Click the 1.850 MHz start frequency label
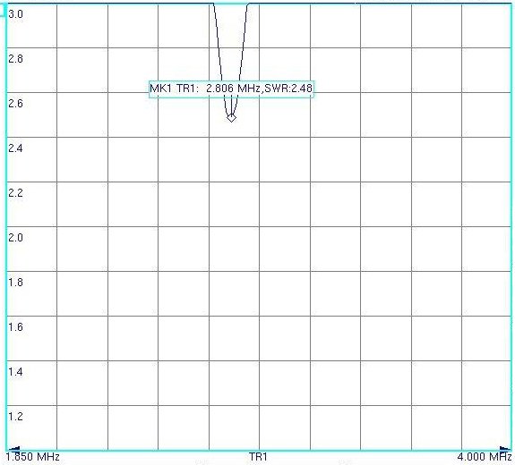 (33, 457)
